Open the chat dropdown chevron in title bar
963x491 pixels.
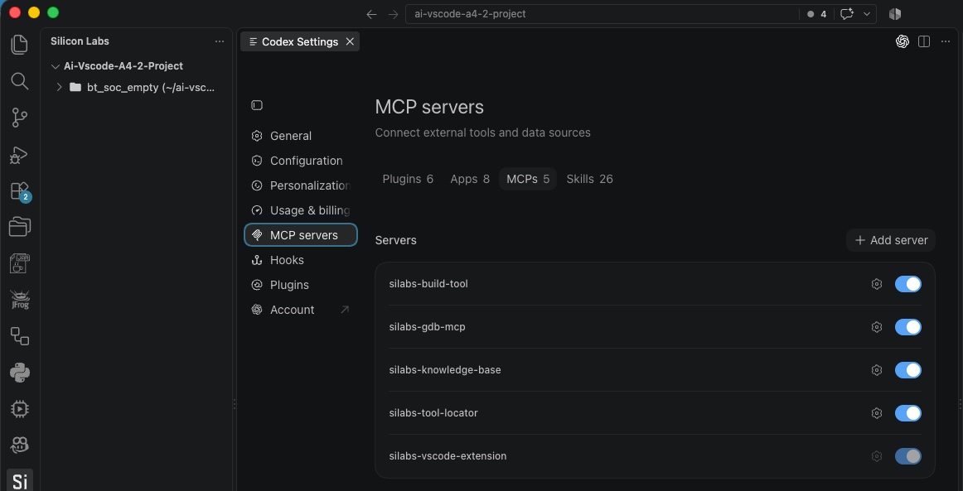(x=867, y=14)
